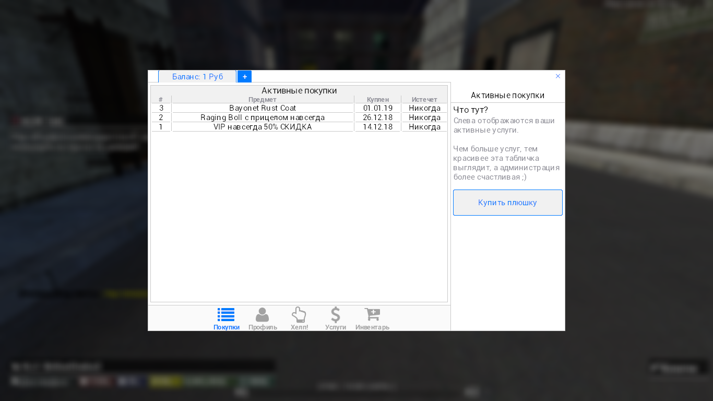Click Никогда in Bayonet Rust Coat row
The height and width of the screenshot is (401, 713).
[x=425, y=108]
